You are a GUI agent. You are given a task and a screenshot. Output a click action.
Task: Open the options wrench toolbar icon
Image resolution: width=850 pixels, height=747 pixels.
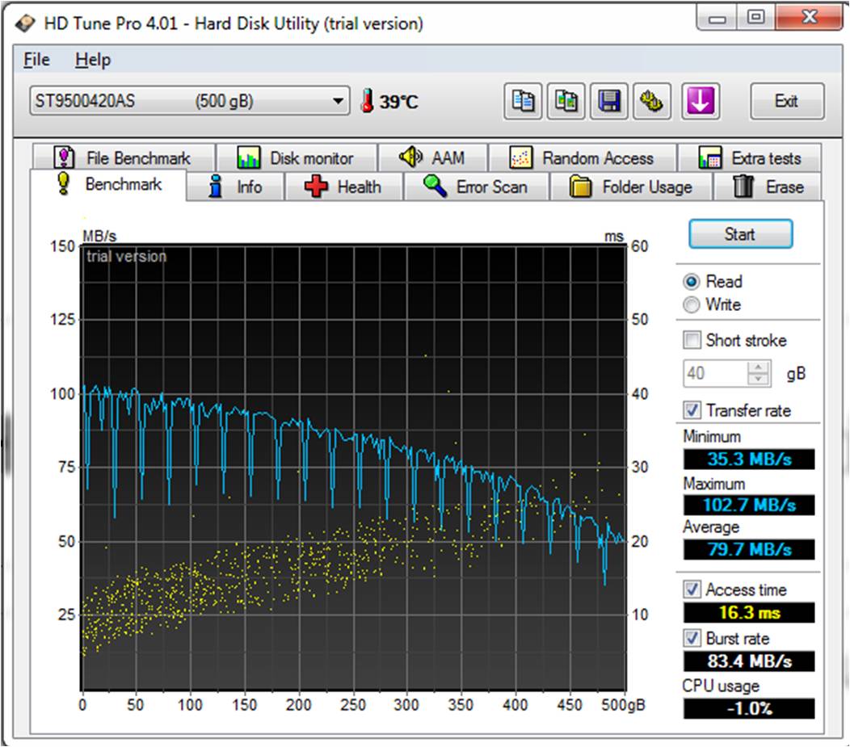point(652,102)
